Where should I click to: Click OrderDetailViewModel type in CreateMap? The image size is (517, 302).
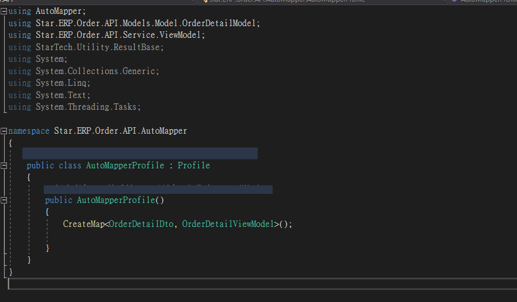(228, 224)
